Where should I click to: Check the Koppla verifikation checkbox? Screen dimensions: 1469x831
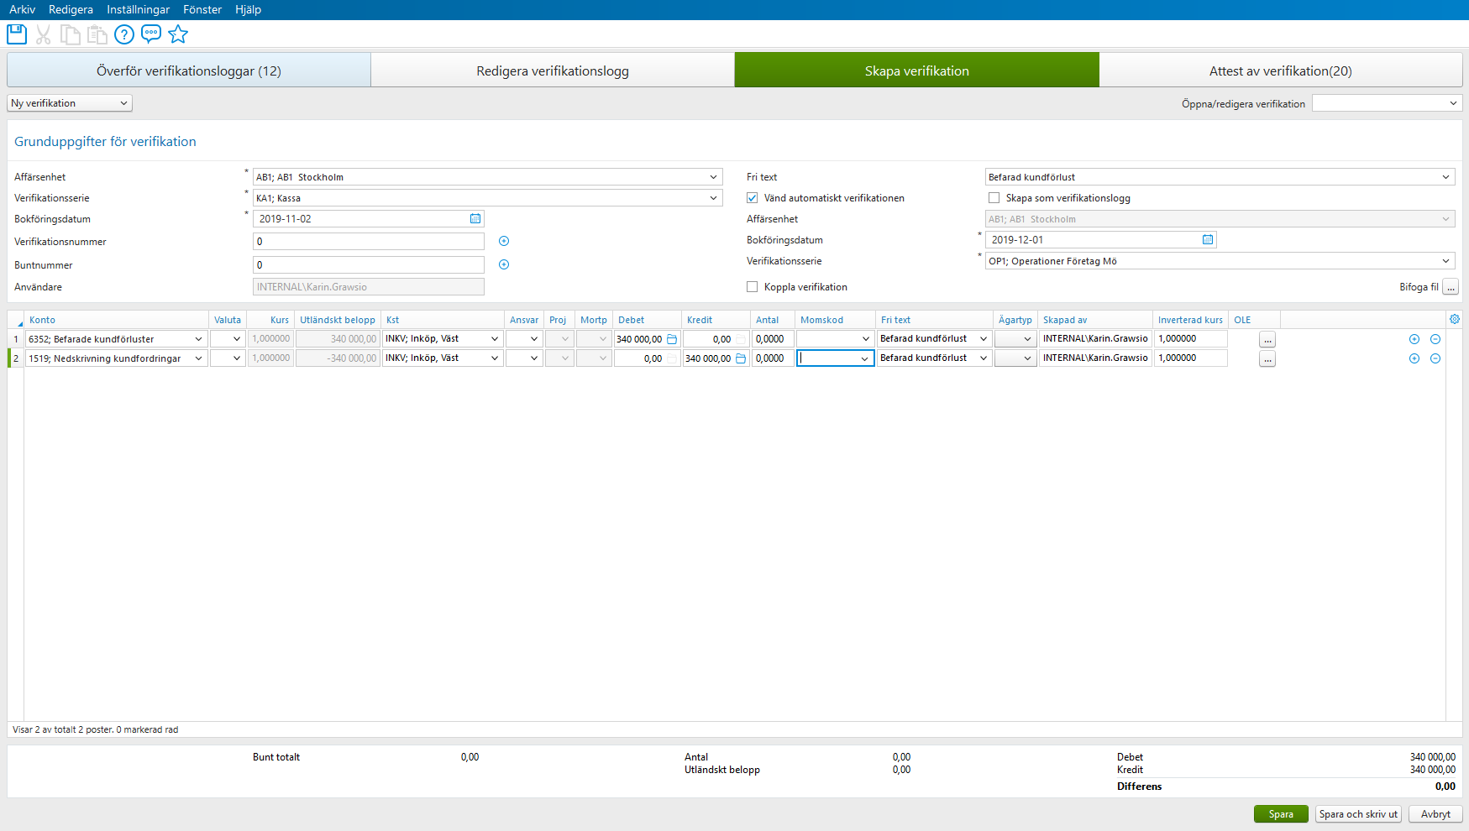point(752,286)
